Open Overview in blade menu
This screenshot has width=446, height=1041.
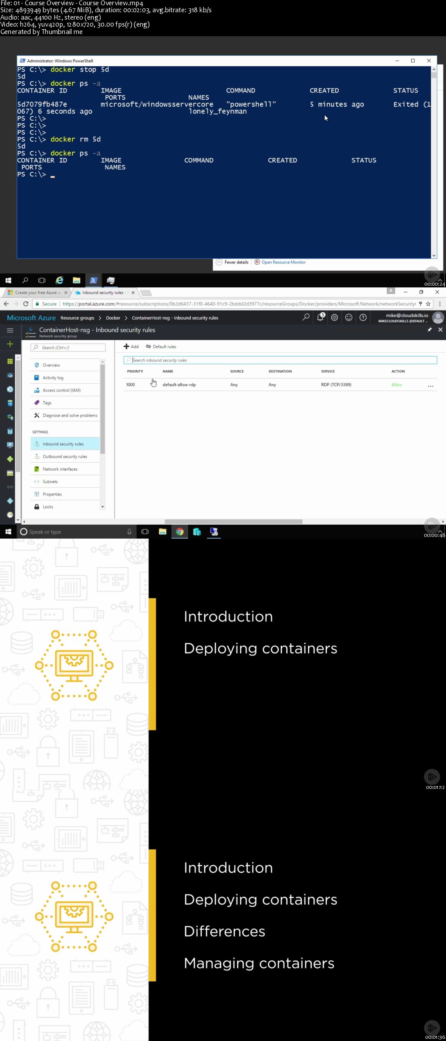coord(65,365)
